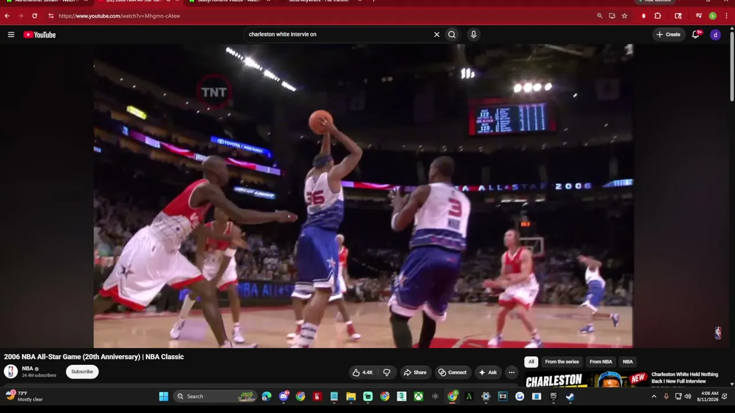Image resolution: width=735 pixels, height=413 pixels.
Task: Select the From the series chip
Action: click(x=562, y=362)
